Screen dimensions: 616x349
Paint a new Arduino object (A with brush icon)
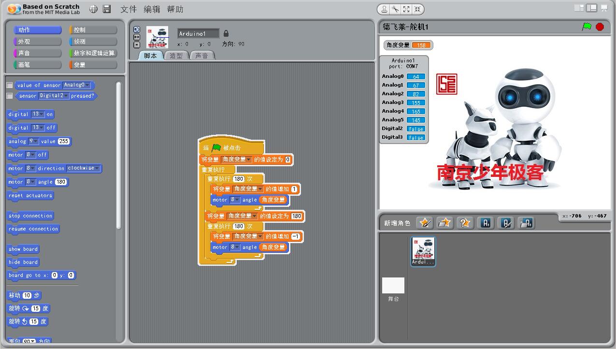[506, 222]
